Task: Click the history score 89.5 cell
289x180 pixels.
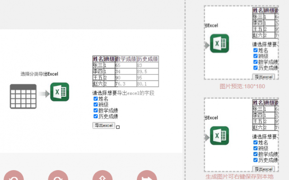Action: (148, 72)
